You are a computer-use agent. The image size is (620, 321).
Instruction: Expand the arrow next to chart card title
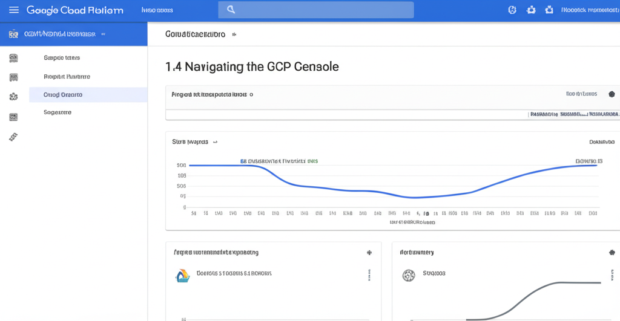tap(215, 142)
